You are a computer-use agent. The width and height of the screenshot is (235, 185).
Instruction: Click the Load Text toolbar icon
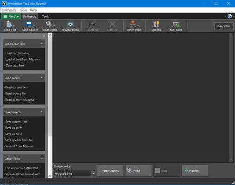9,25
